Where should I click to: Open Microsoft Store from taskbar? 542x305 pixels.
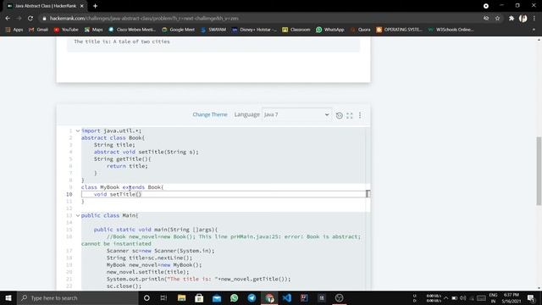click(x=199, y=297)
